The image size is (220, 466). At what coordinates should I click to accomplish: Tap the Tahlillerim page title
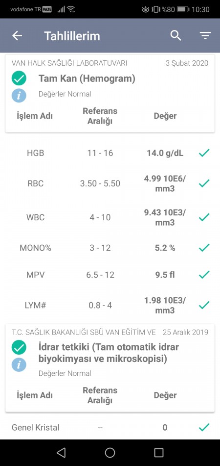pos(72,36)
